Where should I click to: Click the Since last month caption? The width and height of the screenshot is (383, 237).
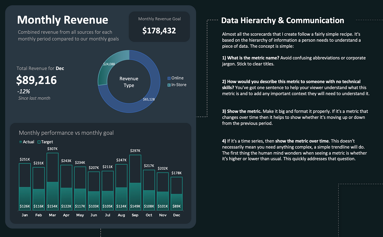point(34,98)
